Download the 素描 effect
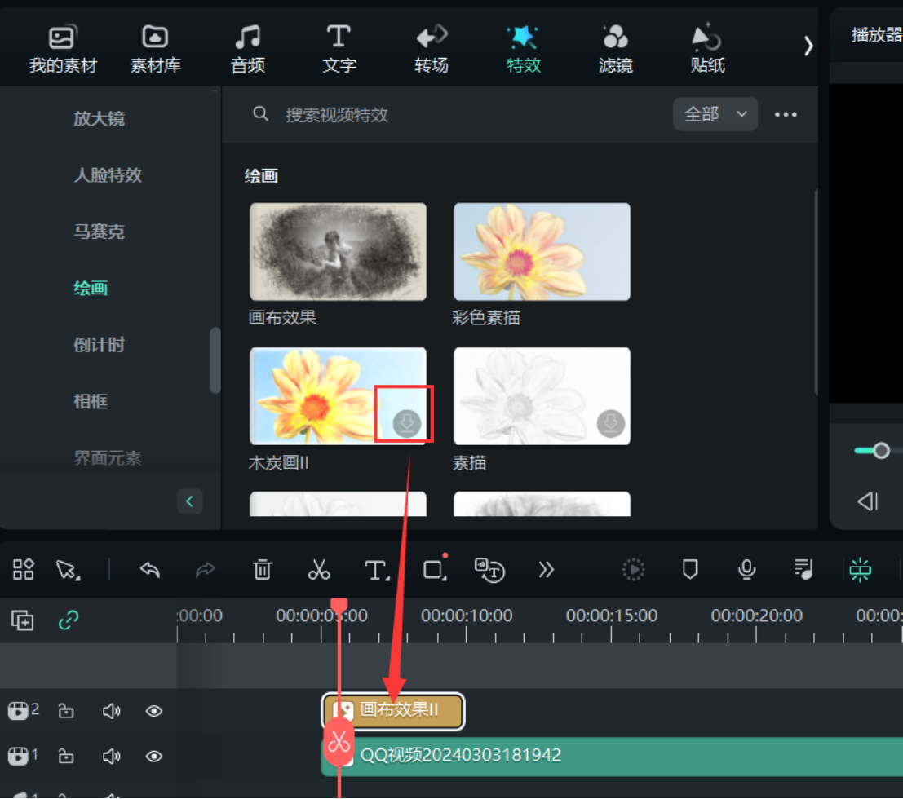Screen dimensions: 903x799 pyautogui.click(x=610, y=423)
